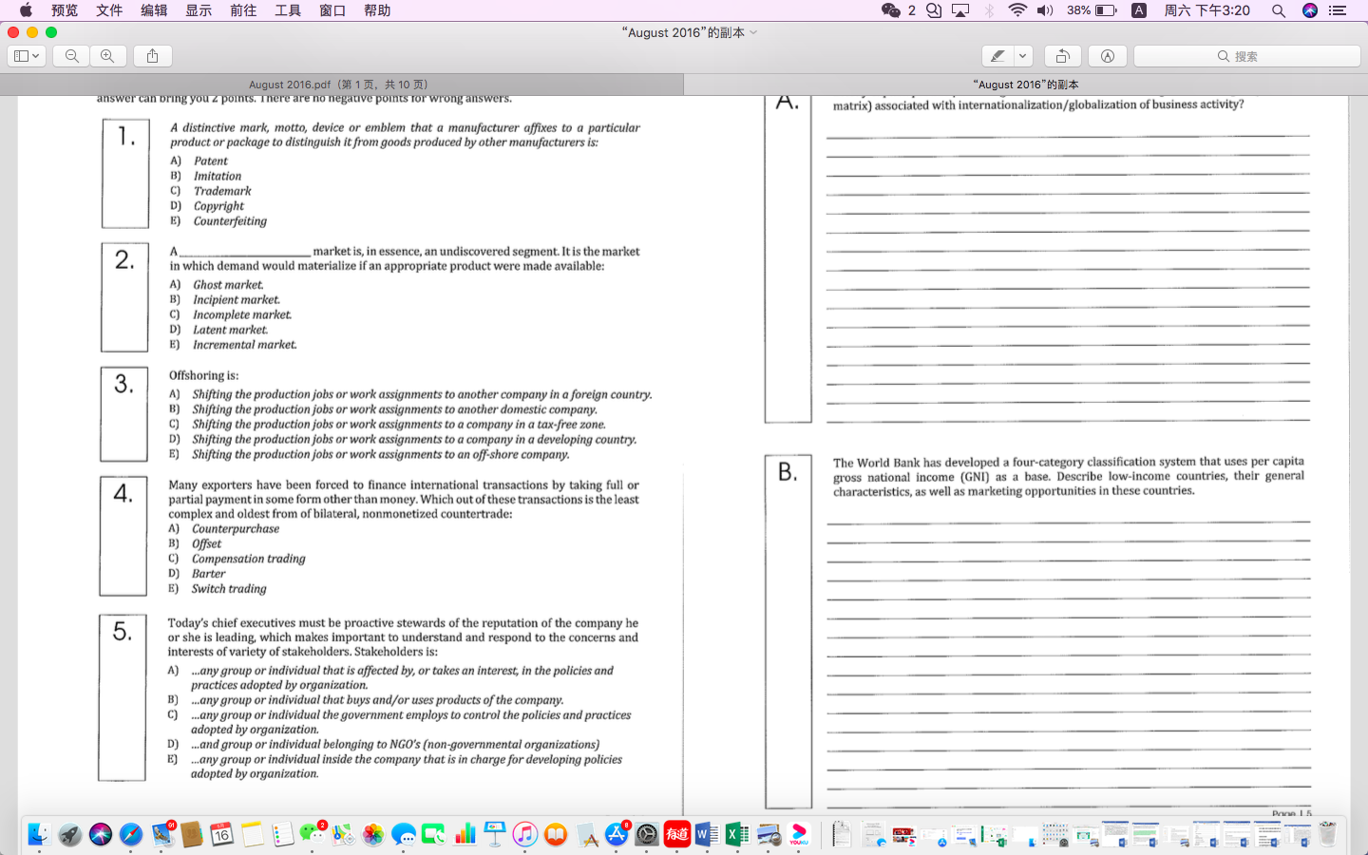Zoom out of the PDF page
Screen dimensions: 1368x855
pos(72,56)
